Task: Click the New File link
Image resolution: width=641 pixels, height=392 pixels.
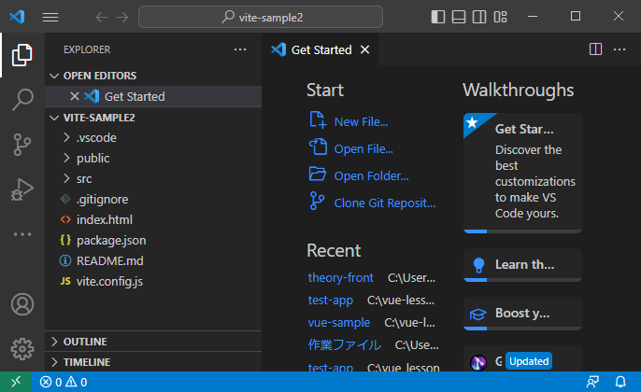Action: [x=361, y=121]
